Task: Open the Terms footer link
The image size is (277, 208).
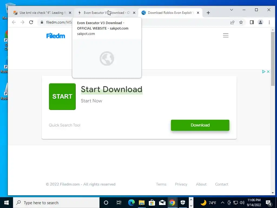Action: click(161, 184)
